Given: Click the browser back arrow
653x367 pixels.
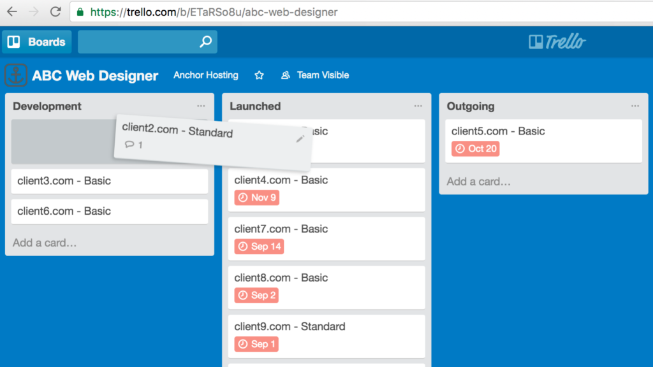Looking at the screenshot, I should (12, 12).
